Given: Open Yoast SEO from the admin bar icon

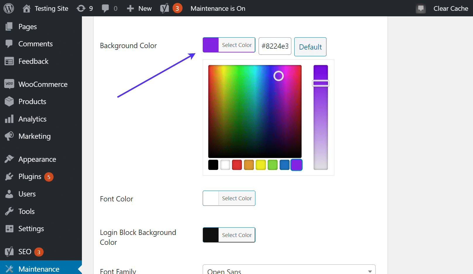Looking at the screenshot, I should click(x=165, y=8).
